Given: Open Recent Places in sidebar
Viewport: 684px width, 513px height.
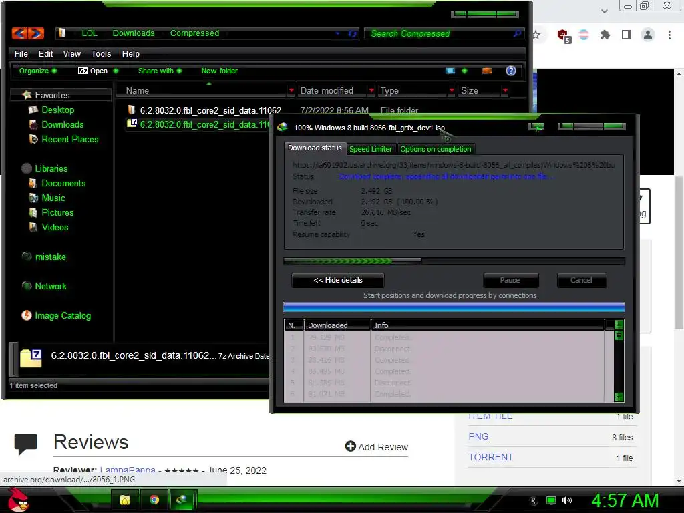Looking at the screenshot, I should coord(69,139).
